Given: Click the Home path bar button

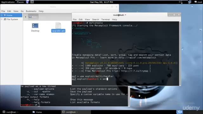Looking at the screenshot, I should pyautogui.click(x=33, y=17).
